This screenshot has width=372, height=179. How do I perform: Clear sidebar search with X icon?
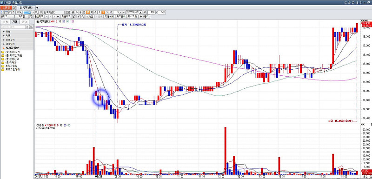(x=27, y=27)
